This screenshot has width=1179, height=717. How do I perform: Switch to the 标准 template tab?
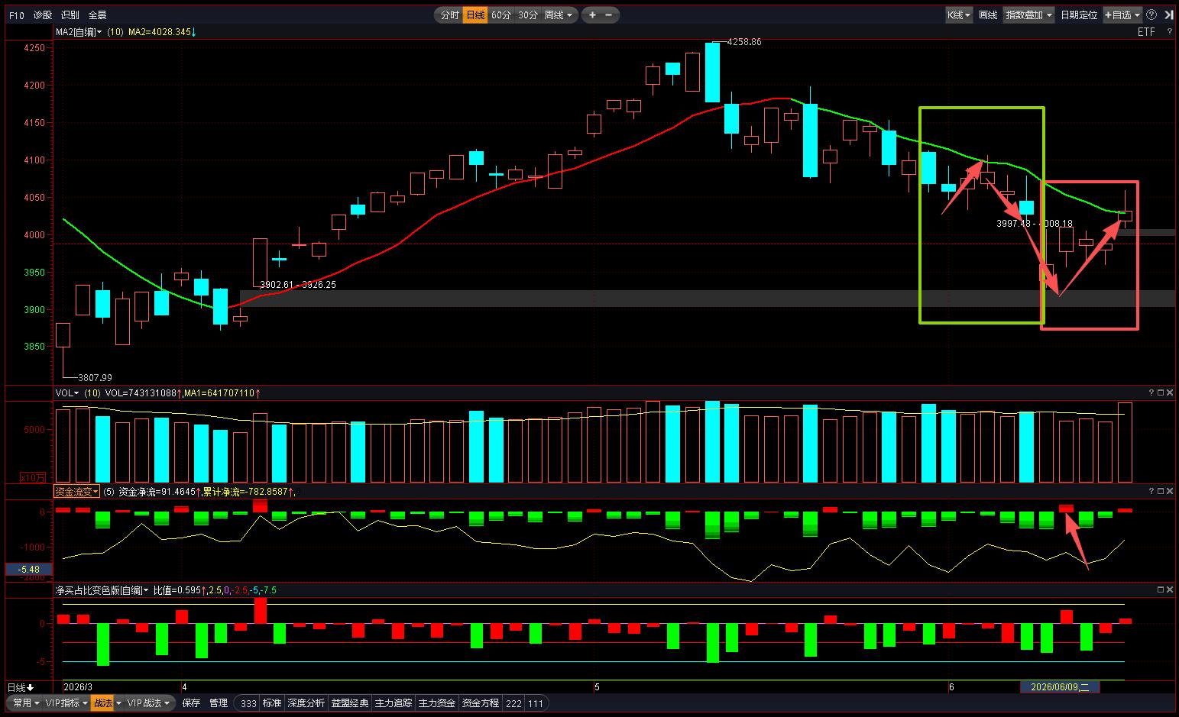(272, 703)
